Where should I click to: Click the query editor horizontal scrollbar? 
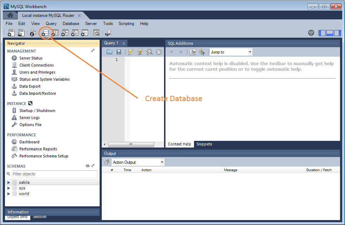click(131, 144)
